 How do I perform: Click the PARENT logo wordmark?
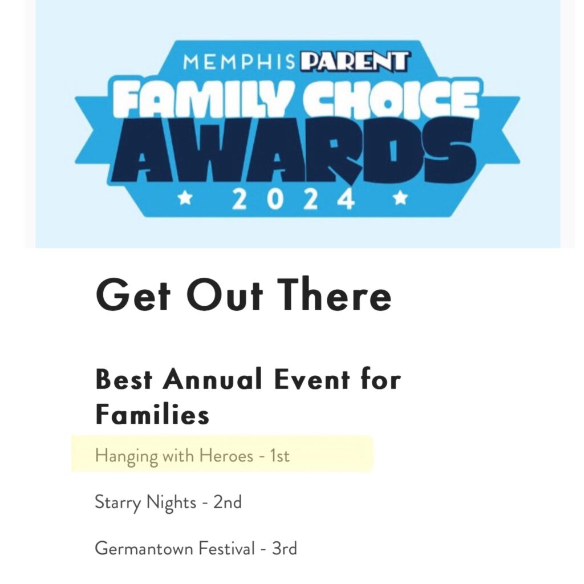[x=355, y=62]
